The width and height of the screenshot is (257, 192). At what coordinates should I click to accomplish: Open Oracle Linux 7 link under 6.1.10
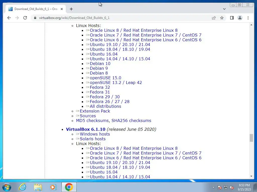point(146,153)
